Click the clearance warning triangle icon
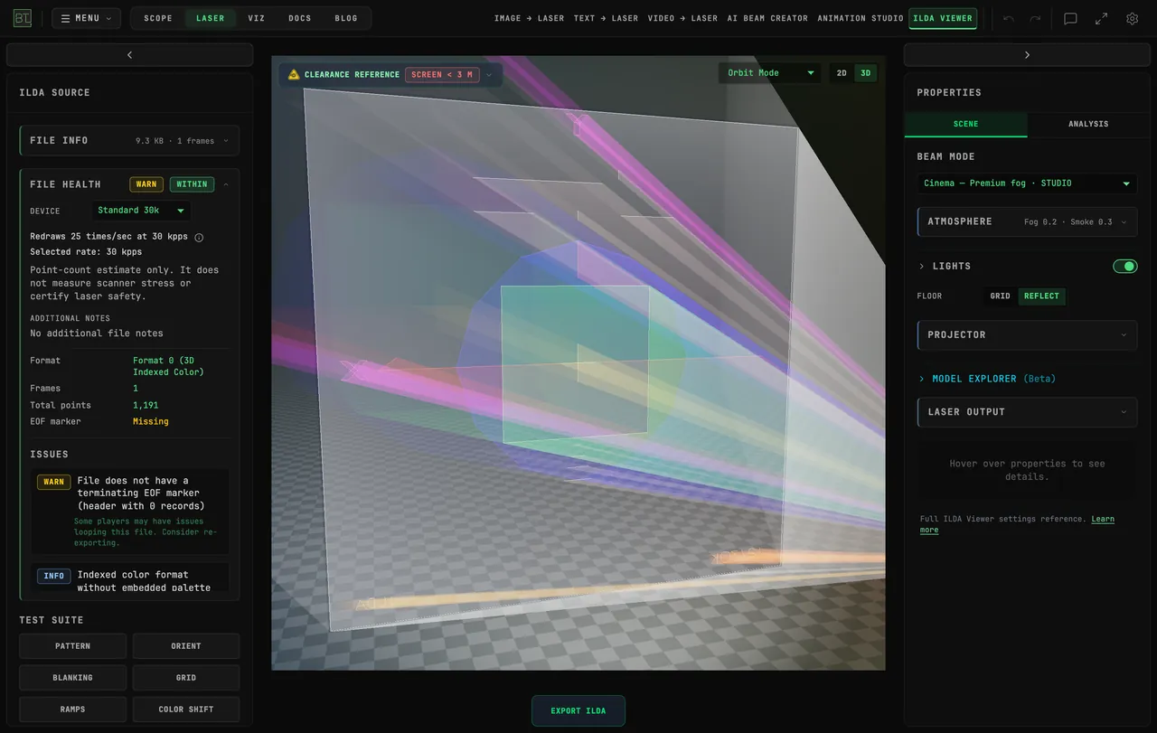Viewport: 1157px width, 733px height. 294,74
